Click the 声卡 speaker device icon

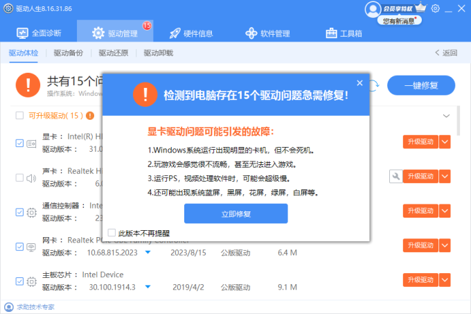point(31,178)
